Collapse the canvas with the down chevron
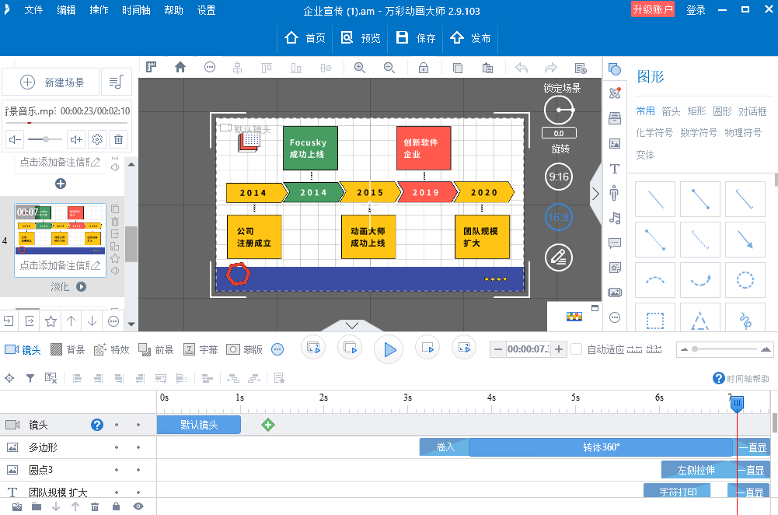The height and width of the screenshot is (515, 778). coord(352,325)
